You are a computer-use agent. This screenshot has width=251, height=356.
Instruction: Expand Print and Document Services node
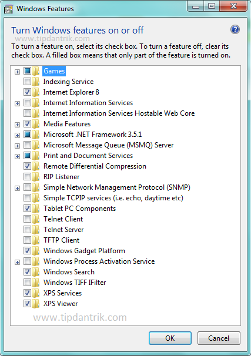(17, 157)
